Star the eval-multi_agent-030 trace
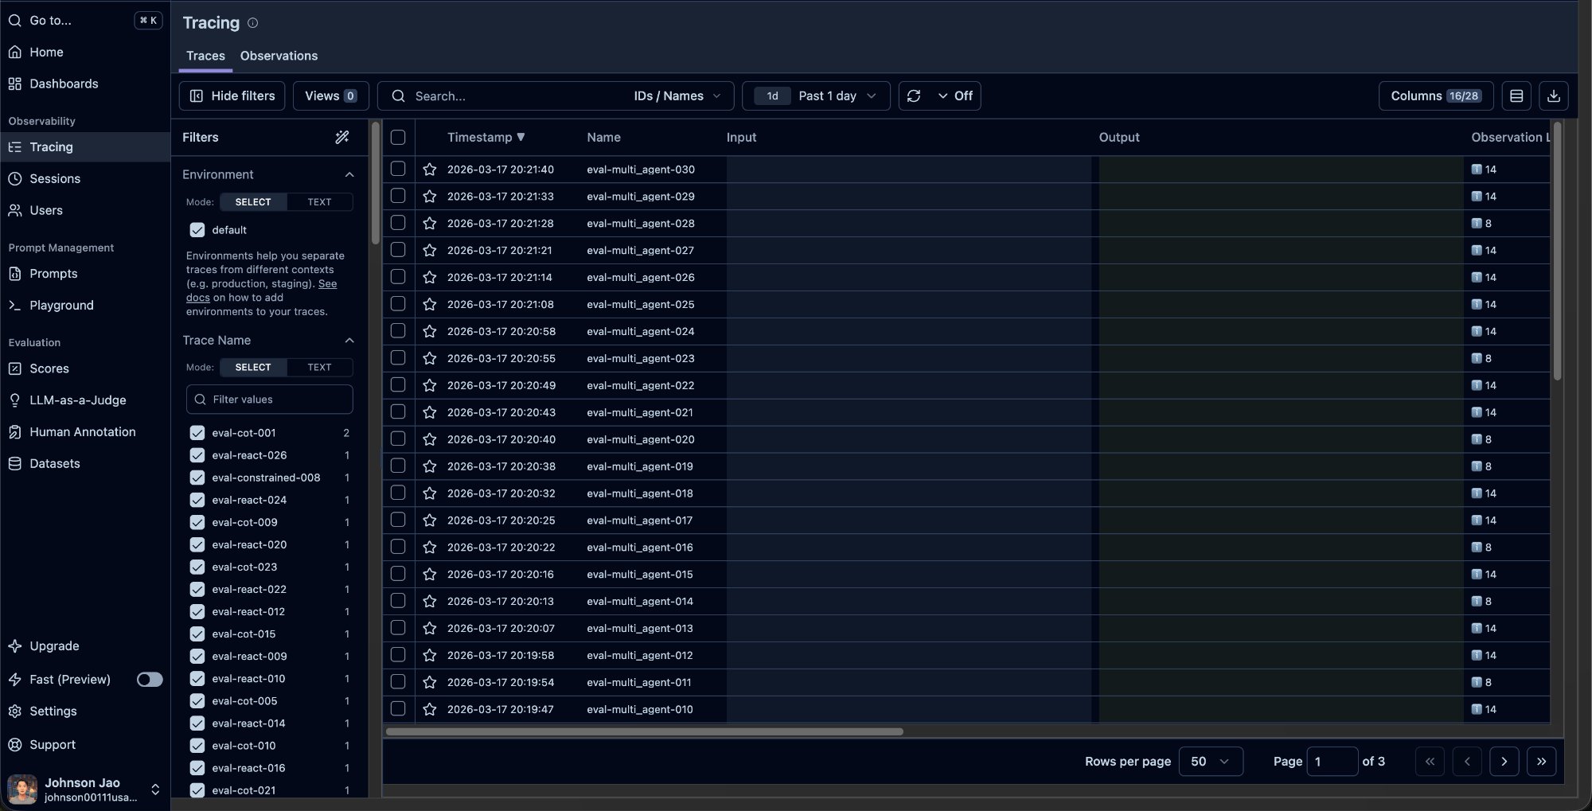 point(430,170)
